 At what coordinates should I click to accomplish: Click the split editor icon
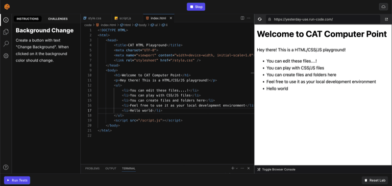click(x=242, y=18)
